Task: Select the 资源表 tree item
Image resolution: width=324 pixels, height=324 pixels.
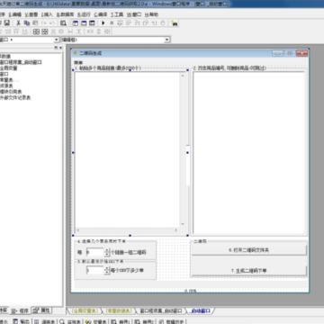Action: click(x=6, y=85)
